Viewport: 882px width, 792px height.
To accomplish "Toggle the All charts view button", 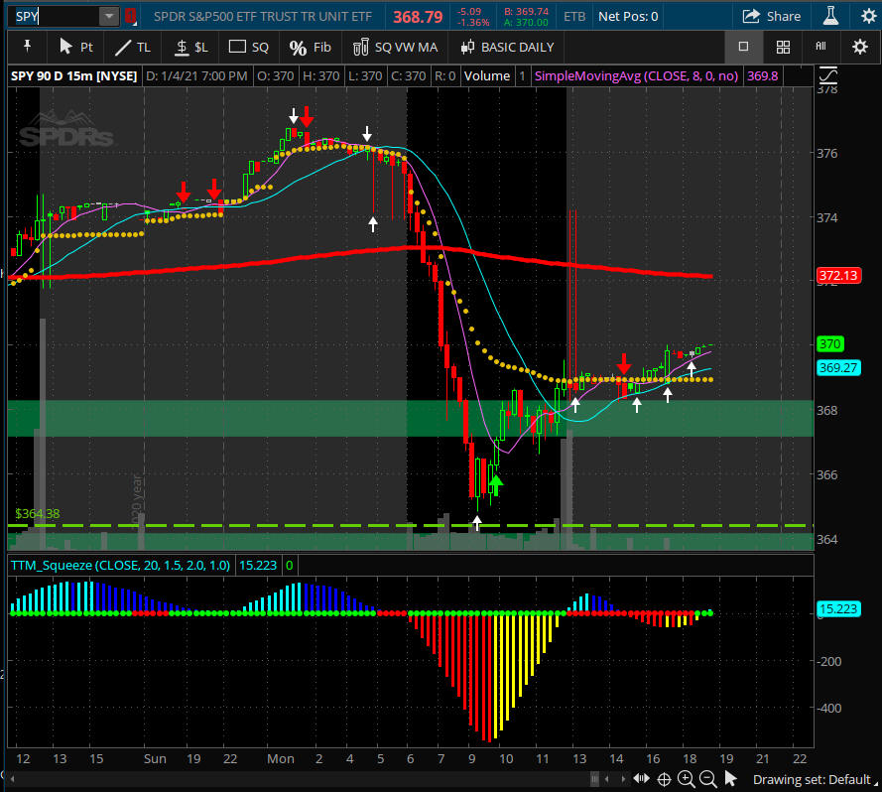I will coord(820,47).
